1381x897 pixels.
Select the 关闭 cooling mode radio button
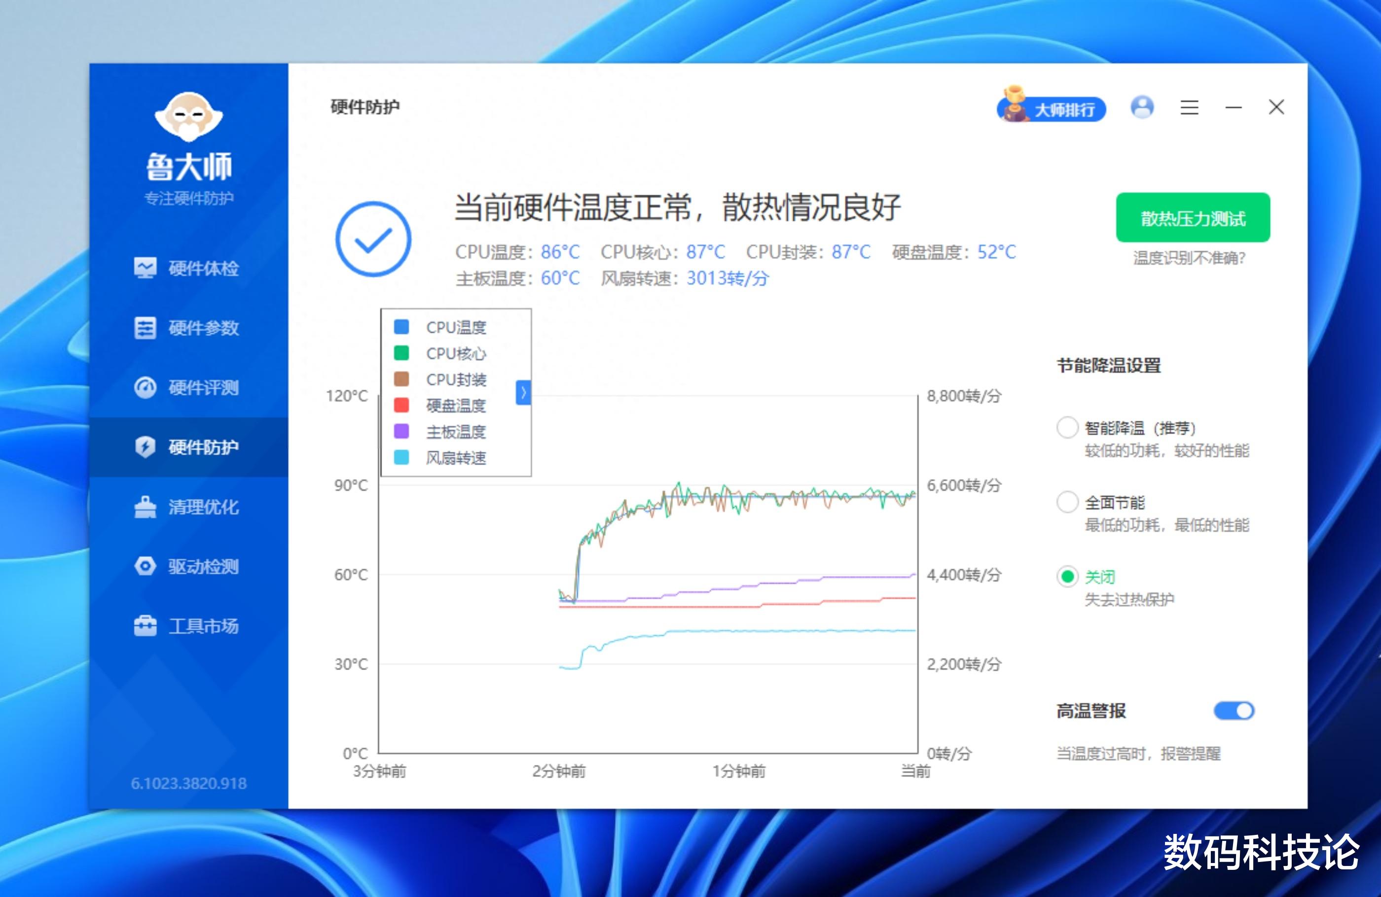click(x=1067, y=576)
